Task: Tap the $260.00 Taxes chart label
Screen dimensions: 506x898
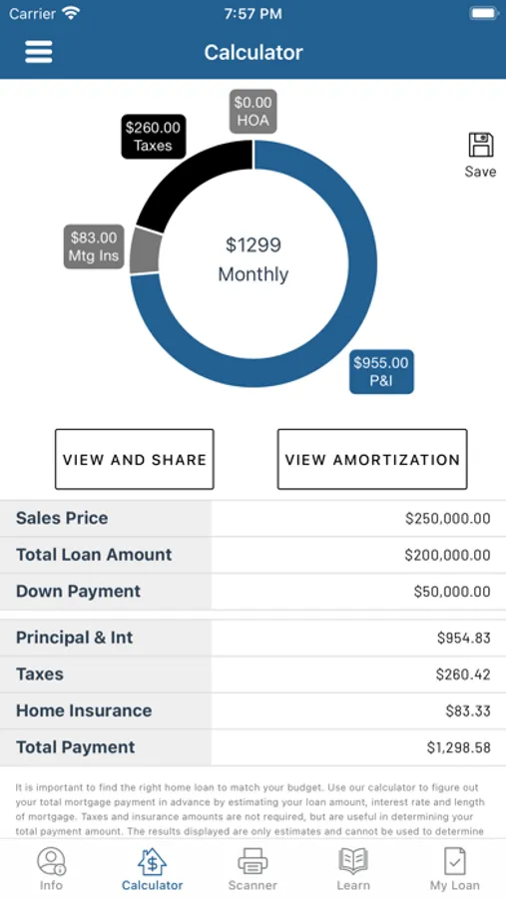Action: 153,137
